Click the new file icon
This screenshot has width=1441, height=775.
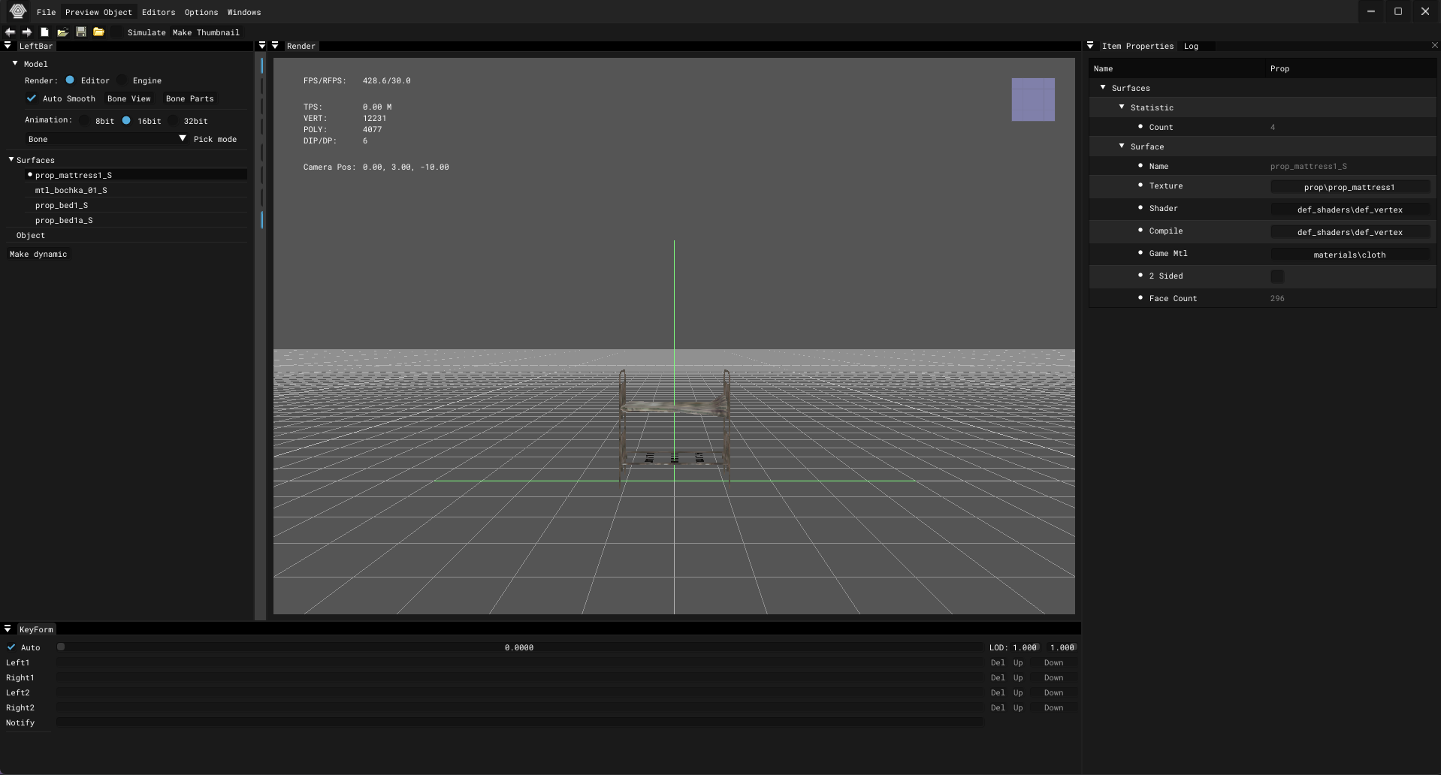[45, 32]
